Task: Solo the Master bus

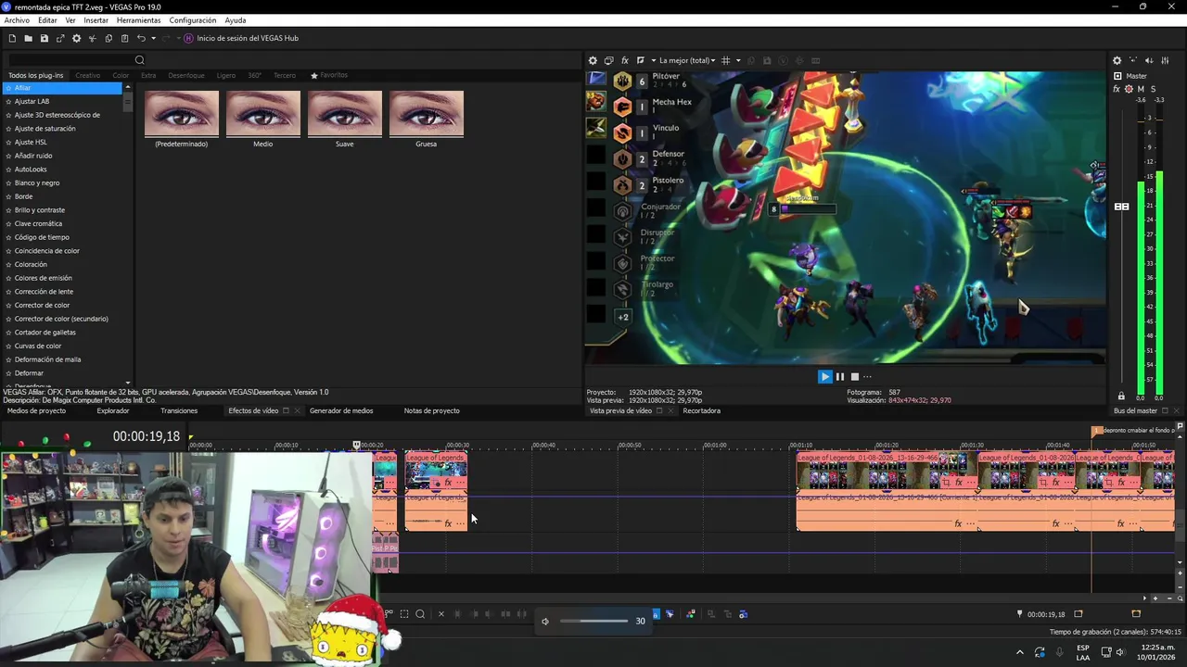Action: click(x=1153, y=89)
